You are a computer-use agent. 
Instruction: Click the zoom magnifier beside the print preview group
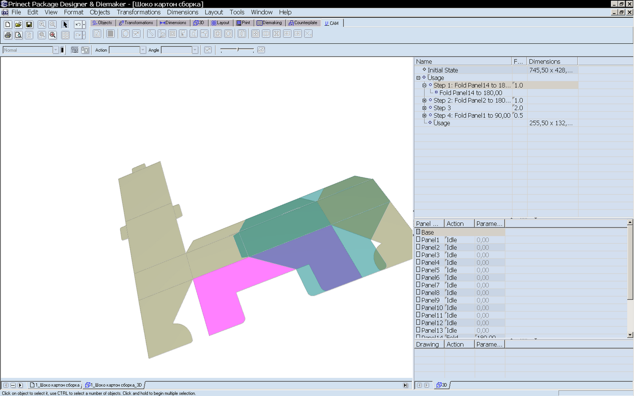[x=42, y=35]
